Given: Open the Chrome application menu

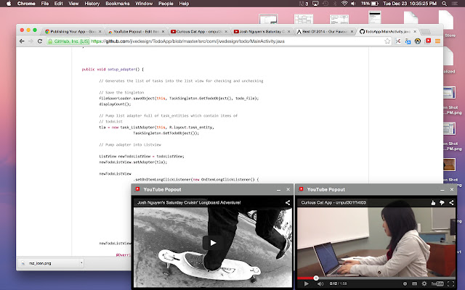Looking at the screenshot, I should 26,4.
